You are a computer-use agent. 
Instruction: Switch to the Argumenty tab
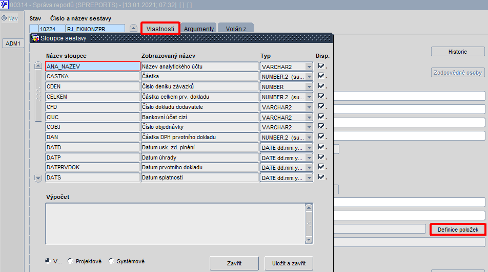[198, 29]
